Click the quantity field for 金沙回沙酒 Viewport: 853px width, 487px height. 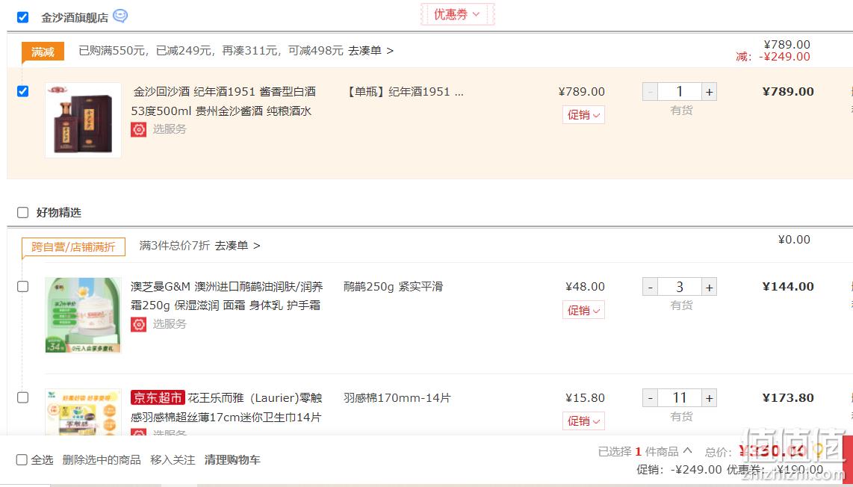coord(680,92)
